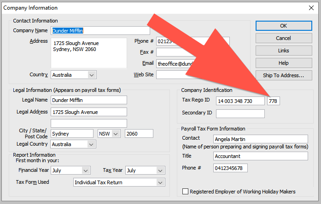Open Ship To Address settings
This screenshot has width=321, height=204.
point(284,75)
